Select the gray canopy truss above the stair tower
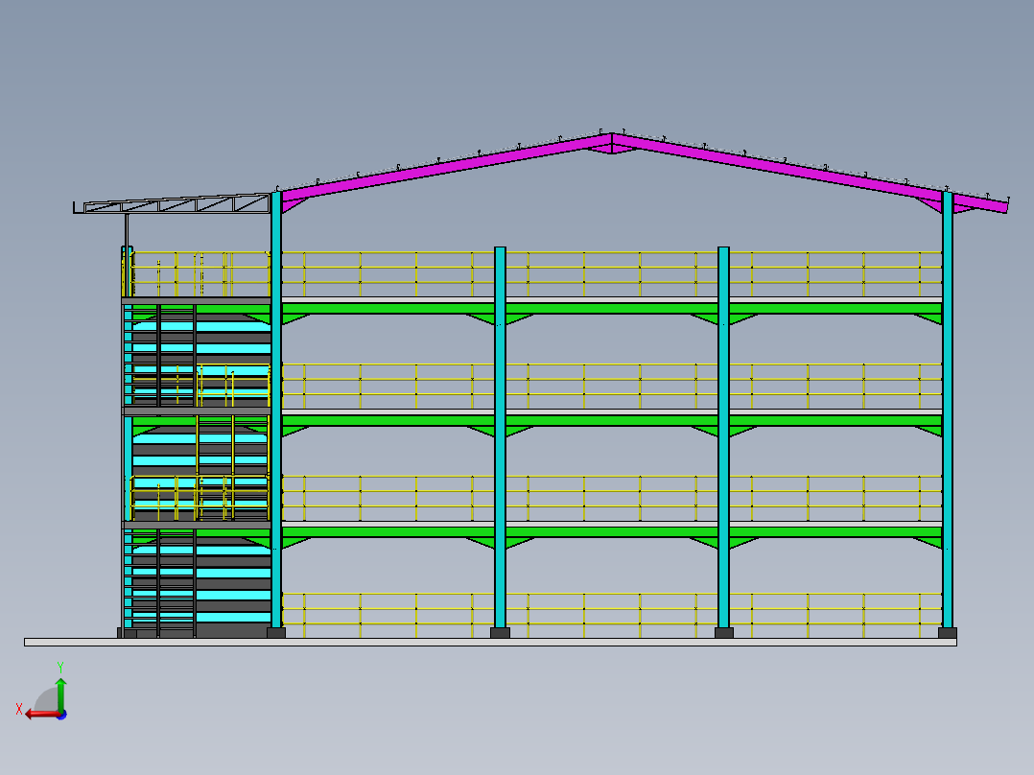 pos(172,203)
